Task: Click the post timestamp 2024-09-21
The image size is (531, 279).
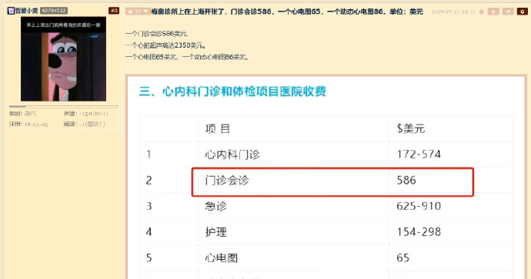Action: (453, 12)
